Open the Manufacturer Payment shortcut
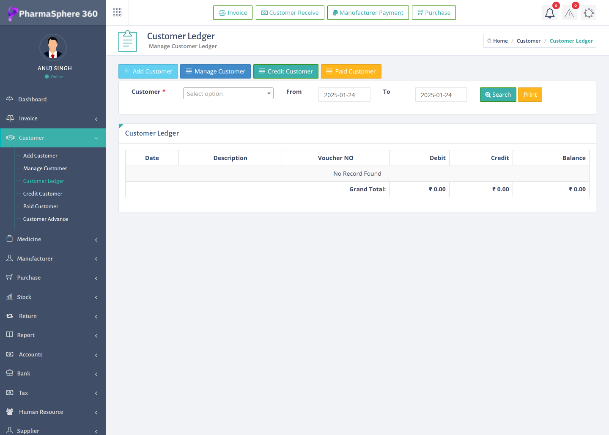This screenshot has width=609, height=435. click(368, 13)
